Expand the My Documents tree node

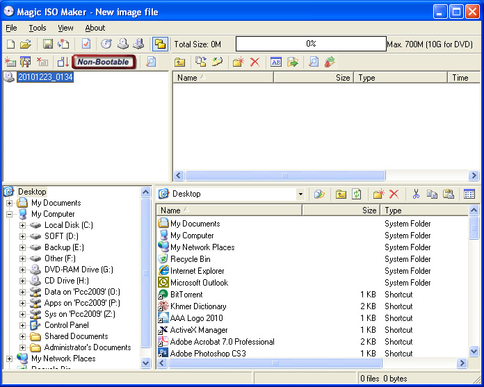pyautogui.click(x=9, y=203)
